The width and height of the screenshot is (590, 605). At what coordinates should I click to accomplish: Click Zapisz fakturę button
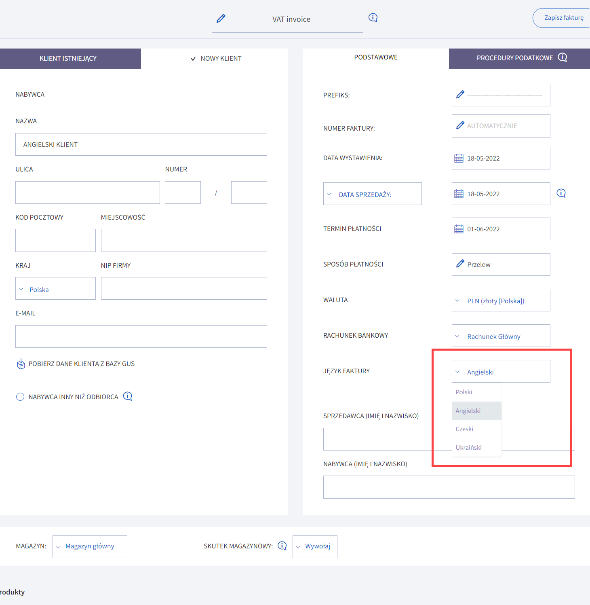pyautogui.click(x=563, y=18)
